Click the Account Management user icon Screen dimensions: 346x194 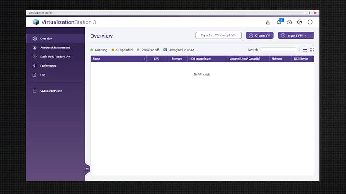[35, 48]
